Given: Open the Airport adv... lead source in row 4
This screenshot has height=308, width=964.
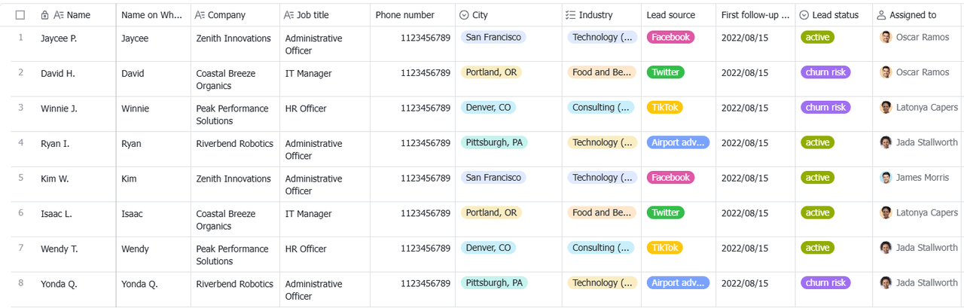Looking at the screenshot, I should pos(678,142).
